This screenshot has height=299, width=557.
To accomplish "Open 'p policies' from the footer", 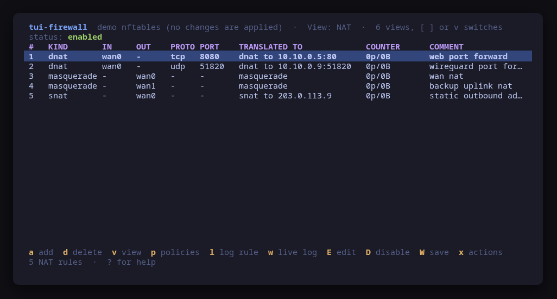I will coord(175,252).
